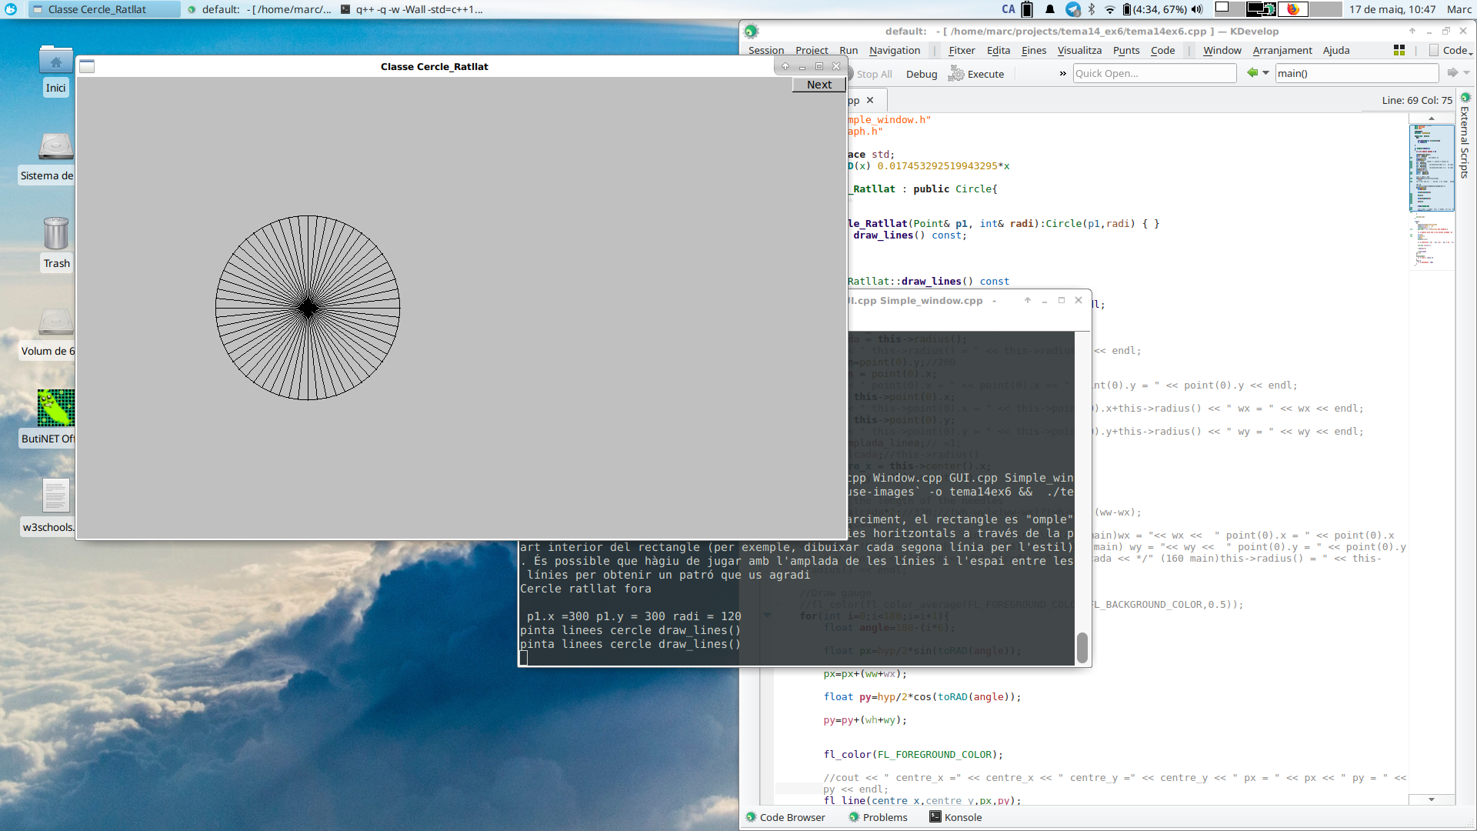Image resolution: width=1477 pixels, height=831 pixels.
Task: Switch to the Konsole tab at bottom
Action: coord(955,817)
